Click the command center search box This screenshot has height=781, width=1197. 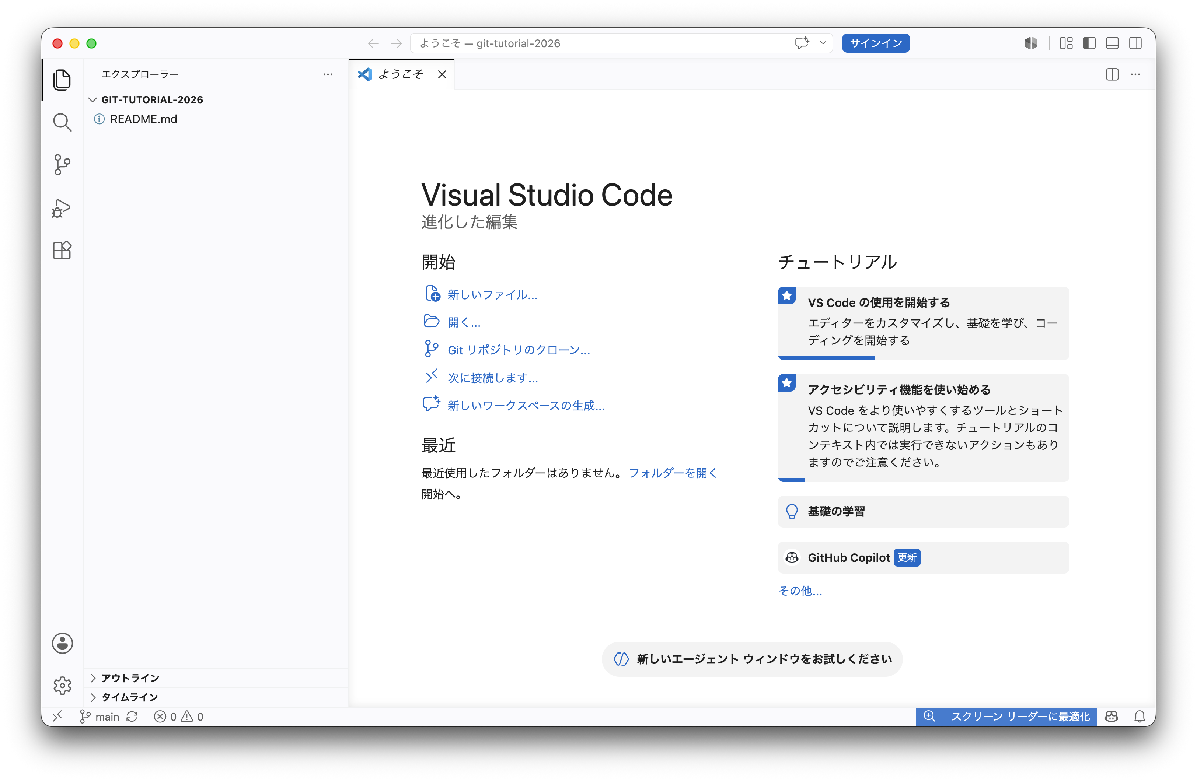(x=598, y=43)
